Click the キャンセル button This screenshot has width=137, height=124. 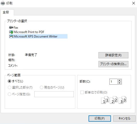[124, 119]
